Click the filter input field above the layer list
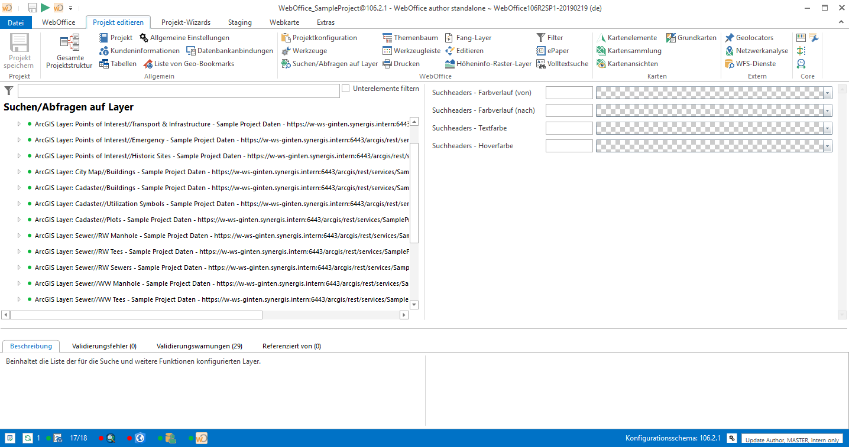The height and width of the screenshot is (447, 849). [x=177, y=90]
